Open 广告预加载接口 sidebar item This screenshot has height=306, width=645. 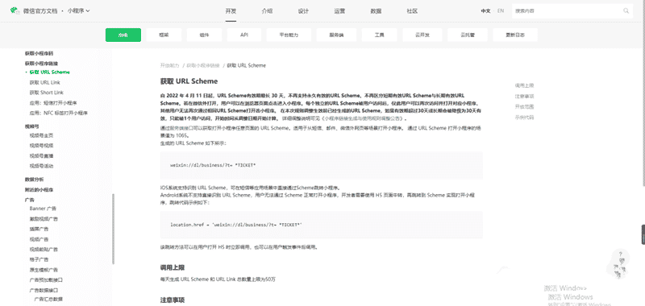pos(46,279)
